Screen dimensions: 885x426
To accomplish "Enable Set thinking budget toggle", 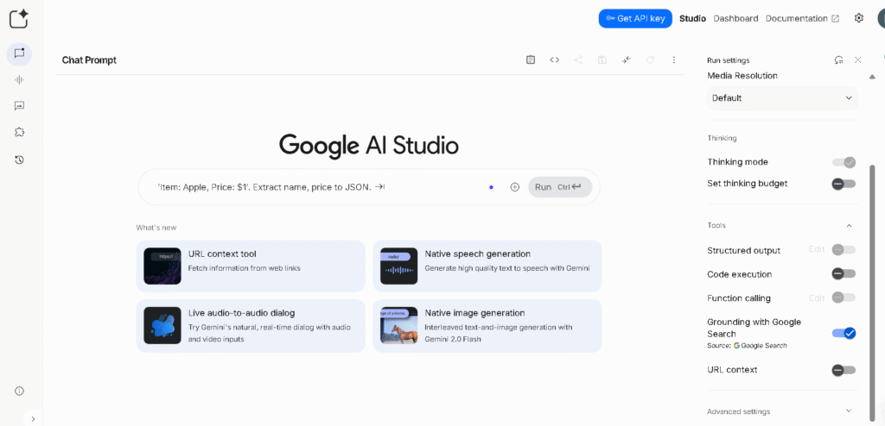I will click(x=844, y=184).
